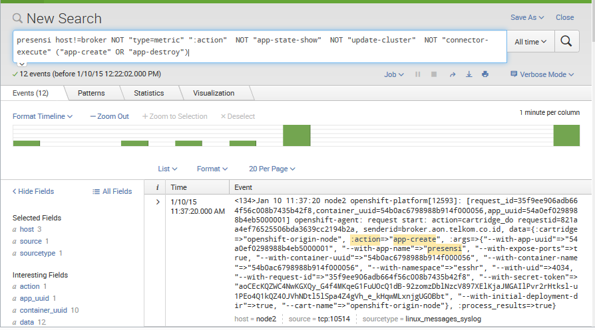Image resolution: width=595 pixels, height=330 pixels.
Task: Select the container_uuid field
Action: click(x=43, y=310)
